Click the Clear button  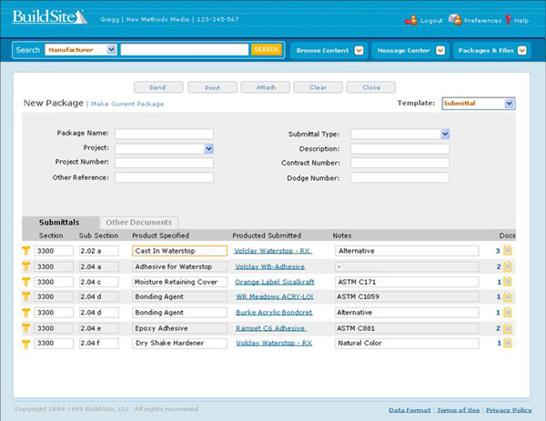(x=318, y=87)
